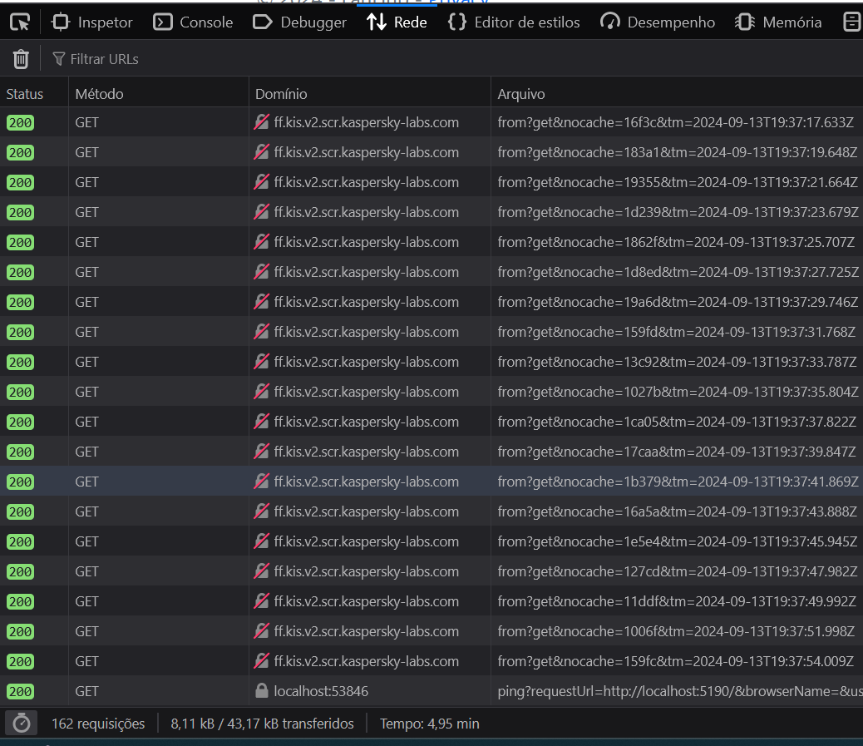Click kaspersky domain cell in nocache=1027b row
The width and height of the screenshot is (863, 746).
[370, 392]
